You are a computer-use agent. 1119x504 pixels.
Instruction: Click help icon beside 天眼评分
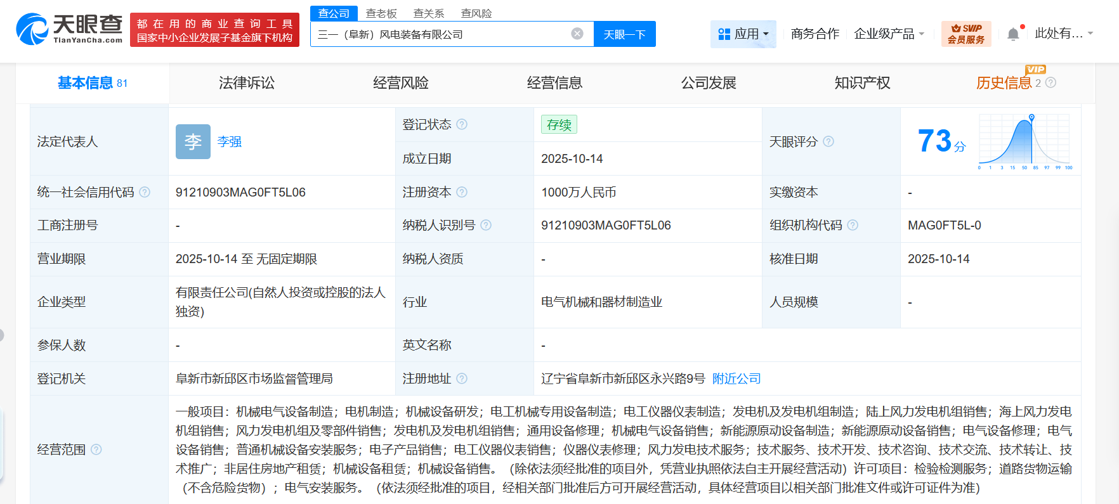tap(828, 141)
